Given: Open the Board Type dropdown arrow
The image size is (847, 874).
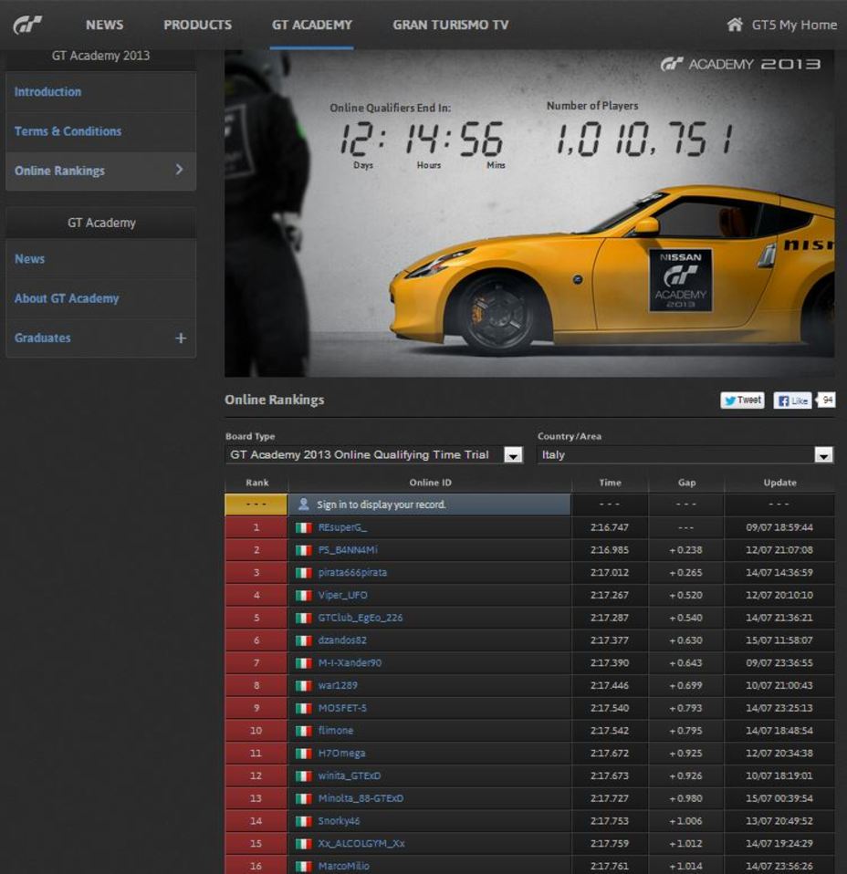Looking at the screenshot, I should tap(513, 455).
